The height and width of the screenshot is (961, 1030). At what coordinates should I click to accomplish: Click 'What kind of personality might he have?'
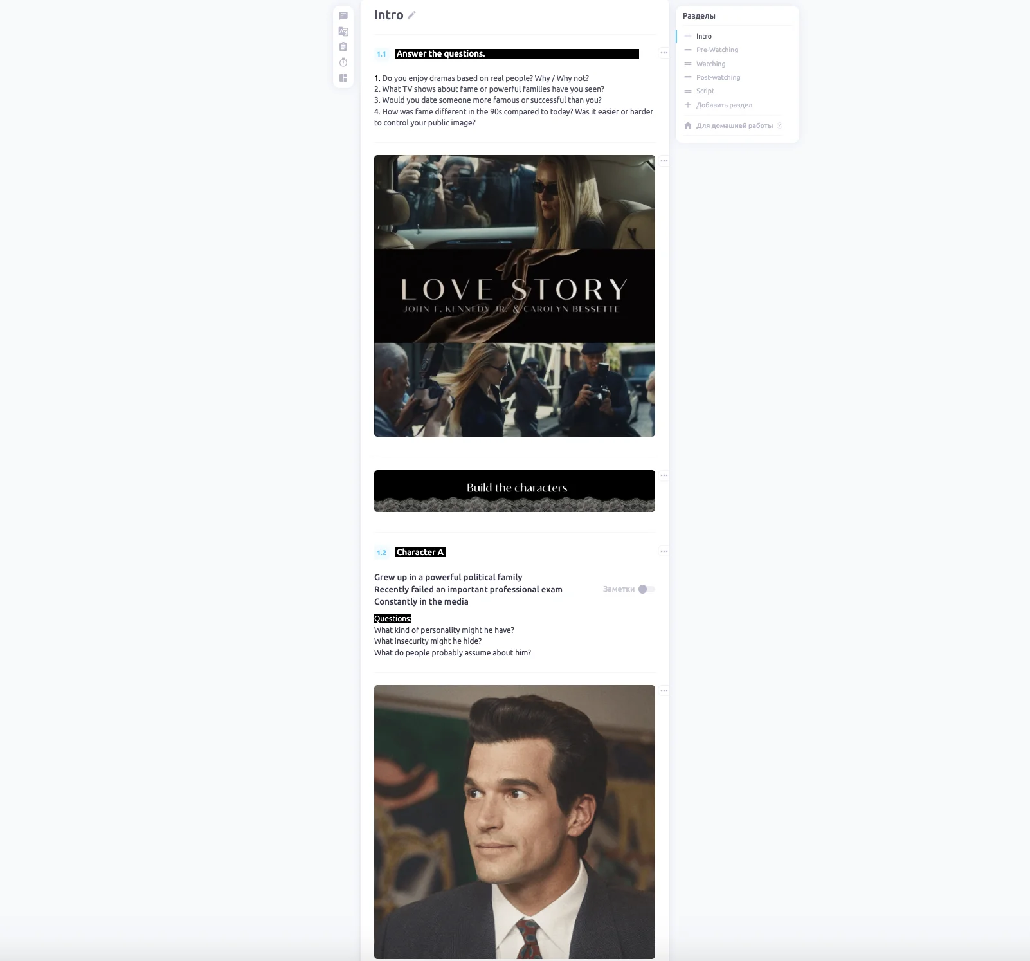click(x=444, y=630)
